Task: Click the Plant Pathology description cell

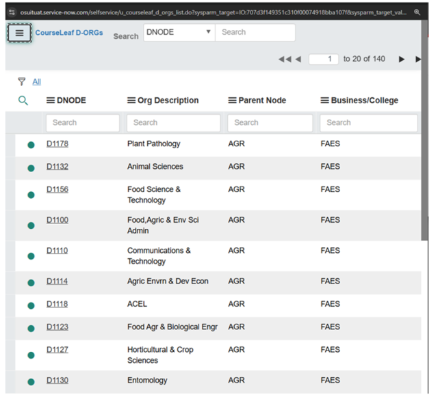Action: click(153, 144)
